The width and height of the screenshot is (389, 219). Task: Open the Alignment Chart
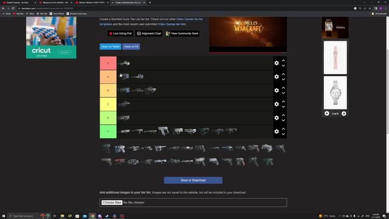pos(149,33)
